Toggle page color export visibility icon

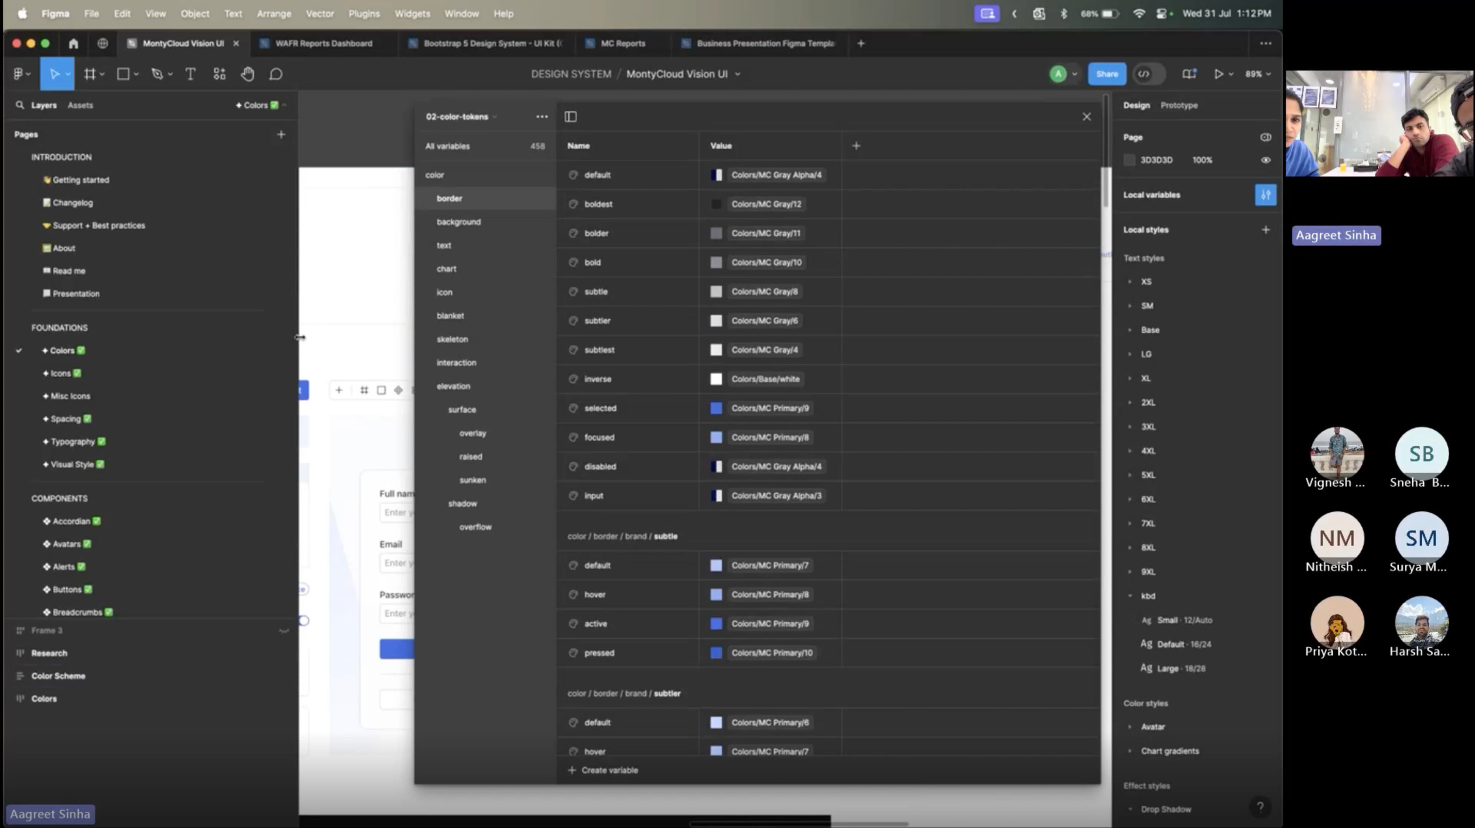[x=1265, y=137]
